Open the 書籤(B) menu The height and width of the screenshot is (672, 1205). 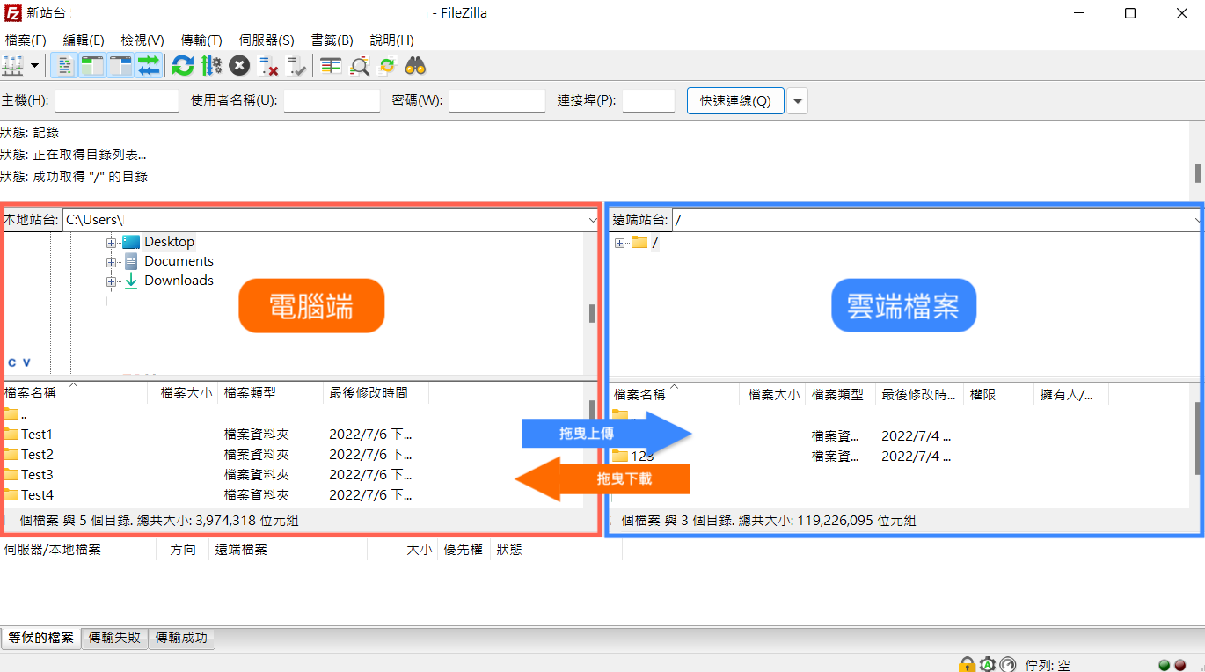point(332,40)
